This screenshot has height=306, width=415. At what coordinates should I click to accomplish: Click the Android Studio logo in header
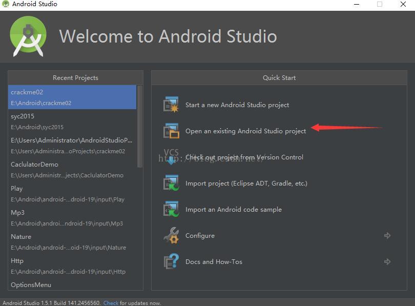[28, 36]
